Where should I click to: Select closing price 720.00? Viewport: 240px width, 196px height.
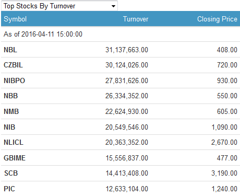click(x=227, y=65)
